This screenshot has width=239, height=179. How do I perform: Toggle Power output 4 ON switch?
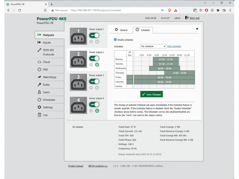[94, 104]
